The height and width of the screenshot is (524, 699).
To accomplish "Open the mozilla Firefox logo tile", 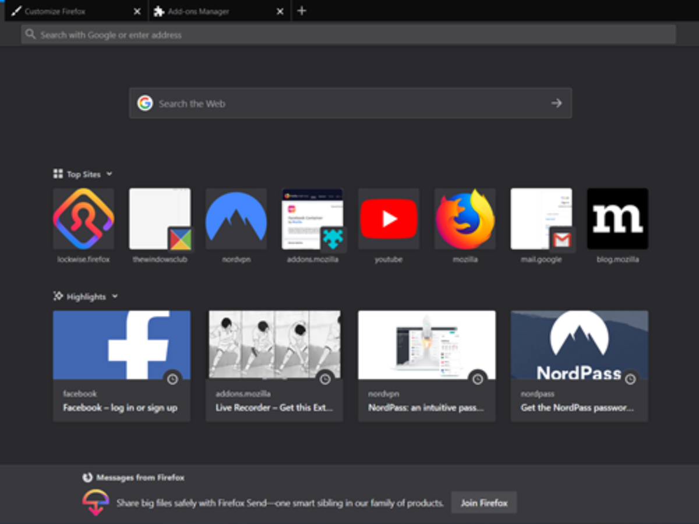I will [x=465, y=219].
